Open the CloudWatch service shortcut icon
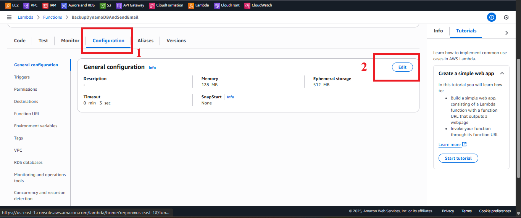Image resolution: width=521 pixels, height=218 pixels. [x=247, y=5]
